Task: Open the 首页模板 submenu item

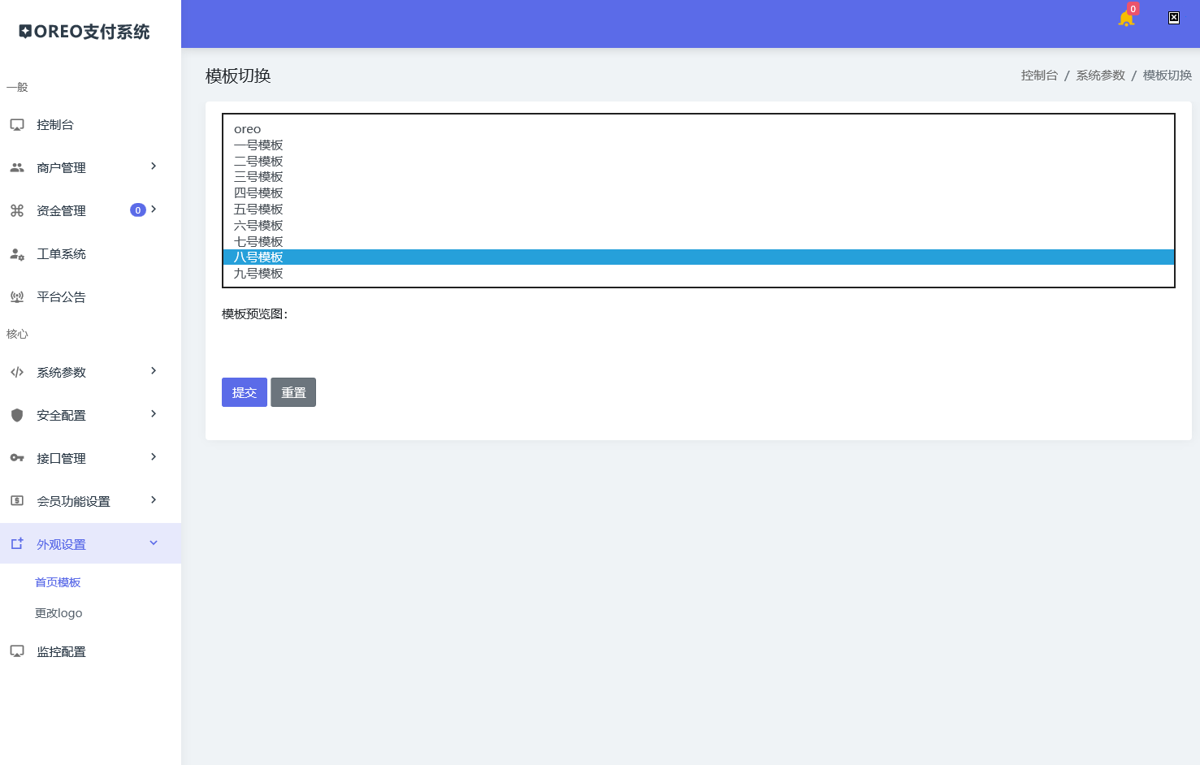Action: (x=58, y=582)
